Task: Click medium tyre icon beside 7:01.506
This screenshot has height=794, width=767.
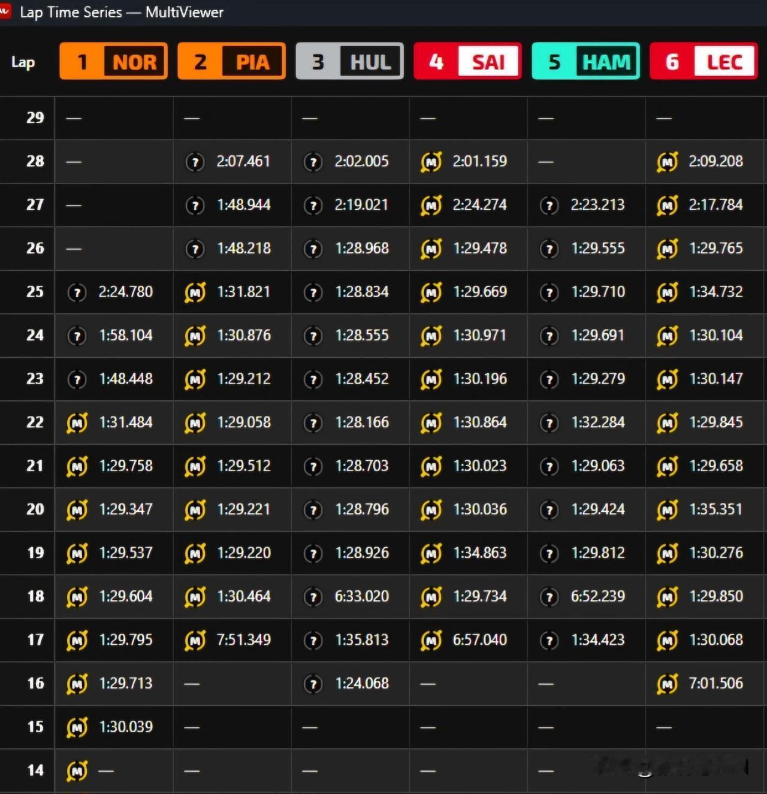Action: (667, 684)
